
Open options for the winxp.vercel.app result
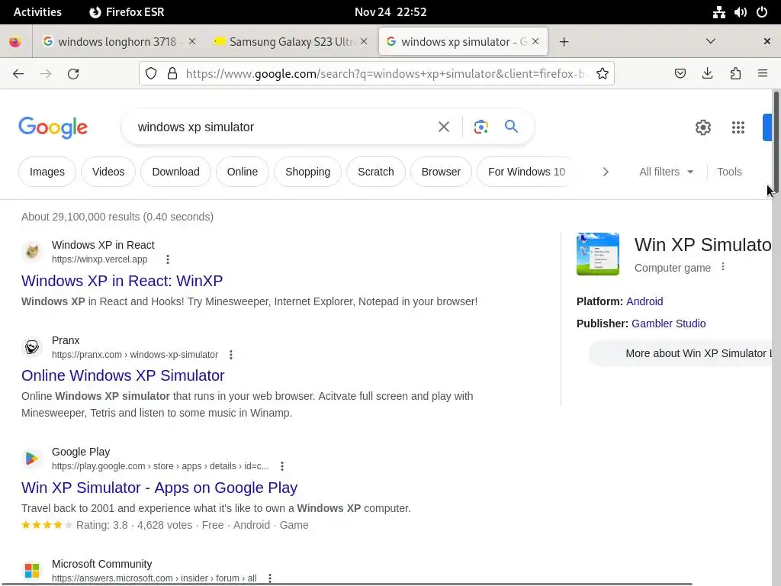[x=168, y=259]
